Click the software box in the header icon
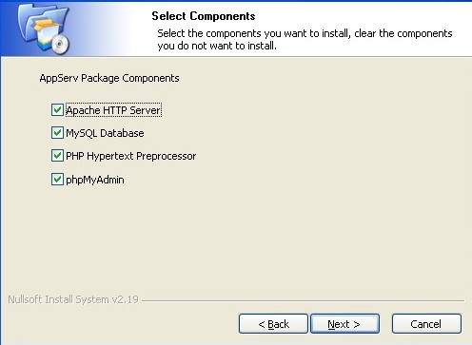The width and height of the screenshot is (472, 345). pyautogui.click(x=46, y=34)
